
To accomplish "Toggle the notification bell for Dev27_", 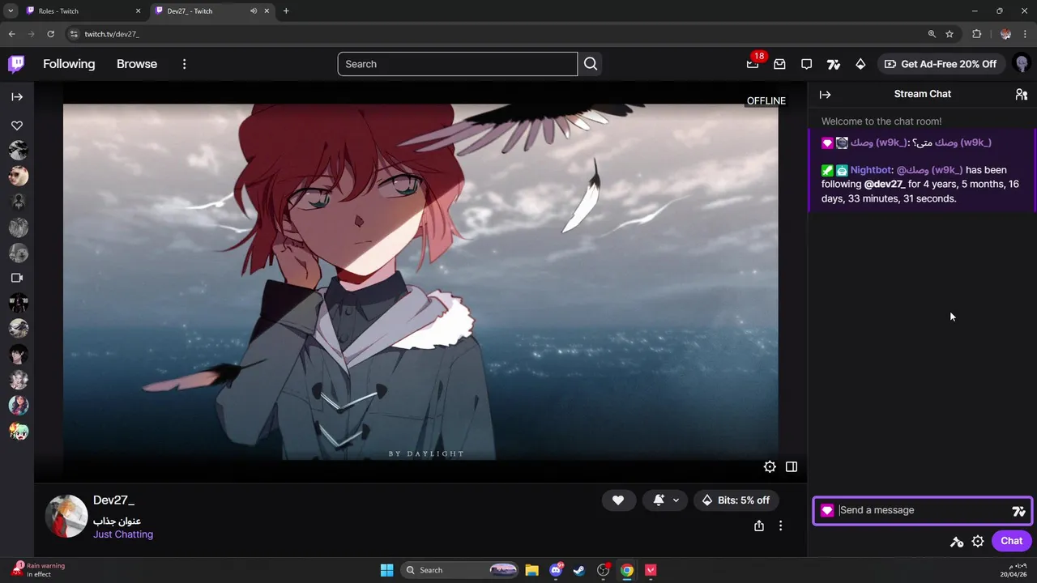I will point(659,500).
